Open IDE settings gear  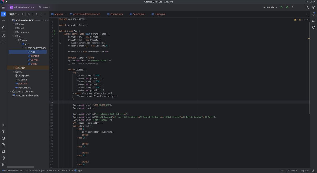314,7
